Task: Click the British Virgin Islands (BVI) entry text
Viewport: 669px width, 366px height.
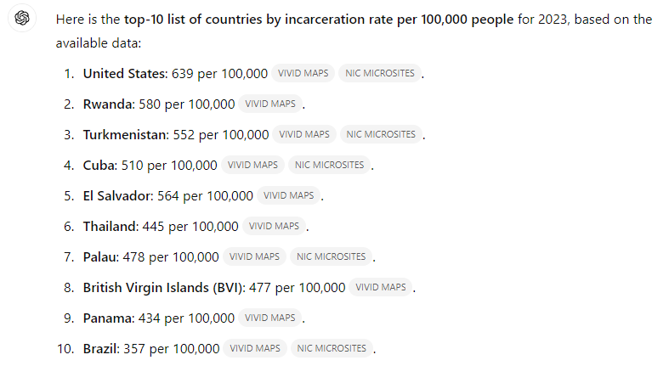Action: [164, 288]
